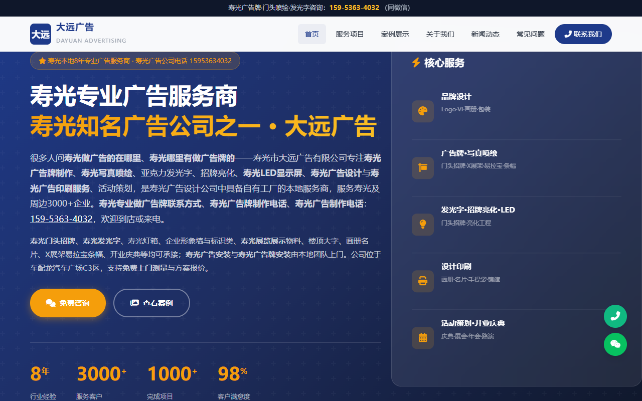
Task: Click the 1000+ statistic
Action: click(x=172, y=373)
